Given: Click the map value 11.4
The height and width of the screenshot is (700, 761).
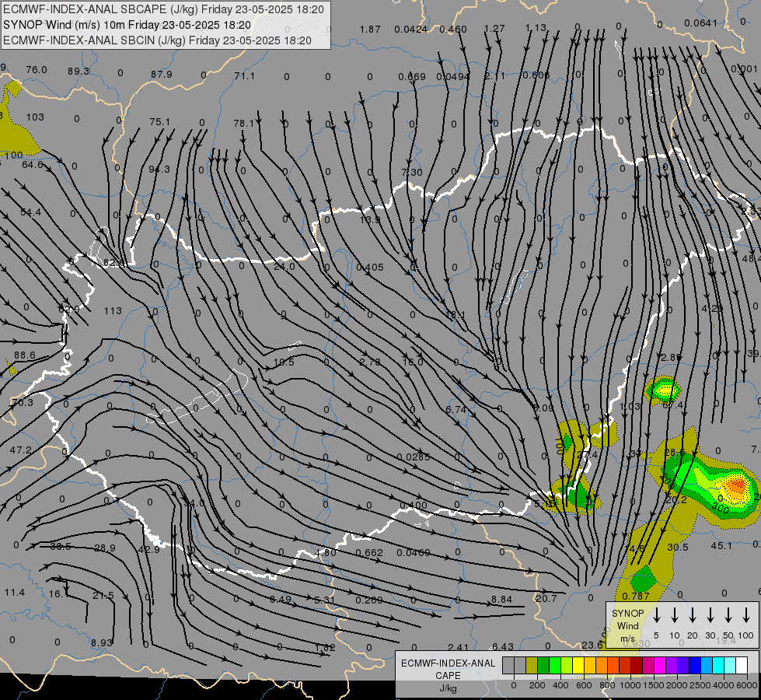Looking at the screenshot, I should click(x=15, y=593).
